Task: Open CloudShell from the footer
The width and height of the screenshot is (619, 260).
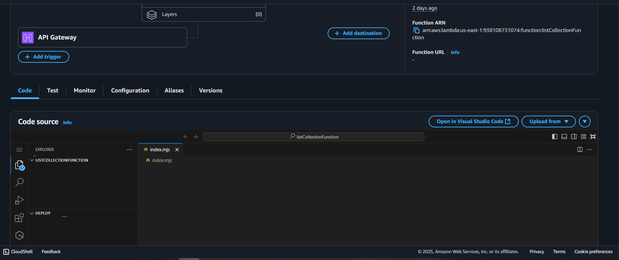Action: [18, 252]
